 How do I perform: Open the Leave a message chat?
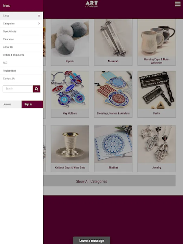92,240
